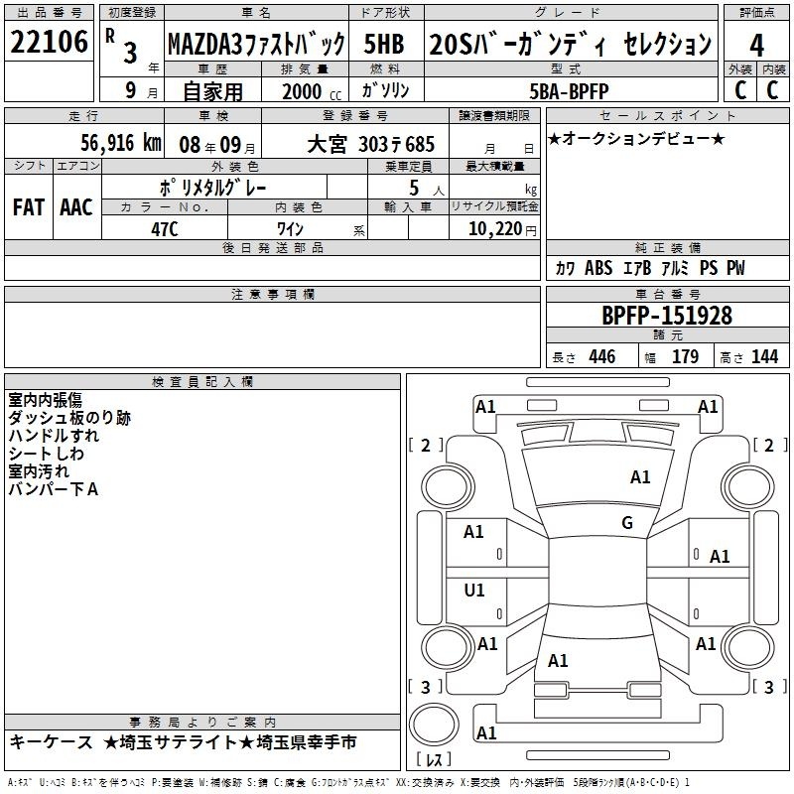Click the [レス] label below the car diagram
This screenshot has height=794, width=794.
tap(433, 759)
